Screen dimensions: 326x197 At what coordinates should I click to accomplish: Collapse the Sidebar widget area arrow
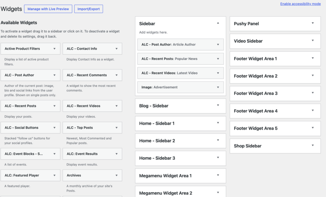(x=218, y=23)
